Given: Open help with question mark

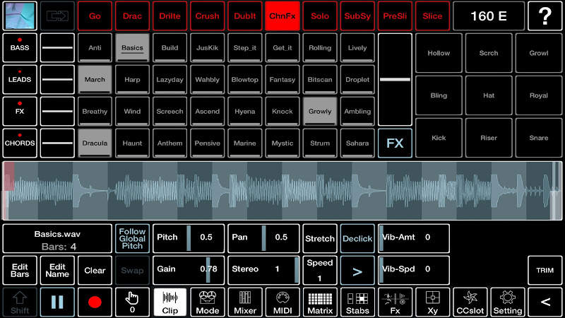Looking at the screenshot, I should point(545,16).
